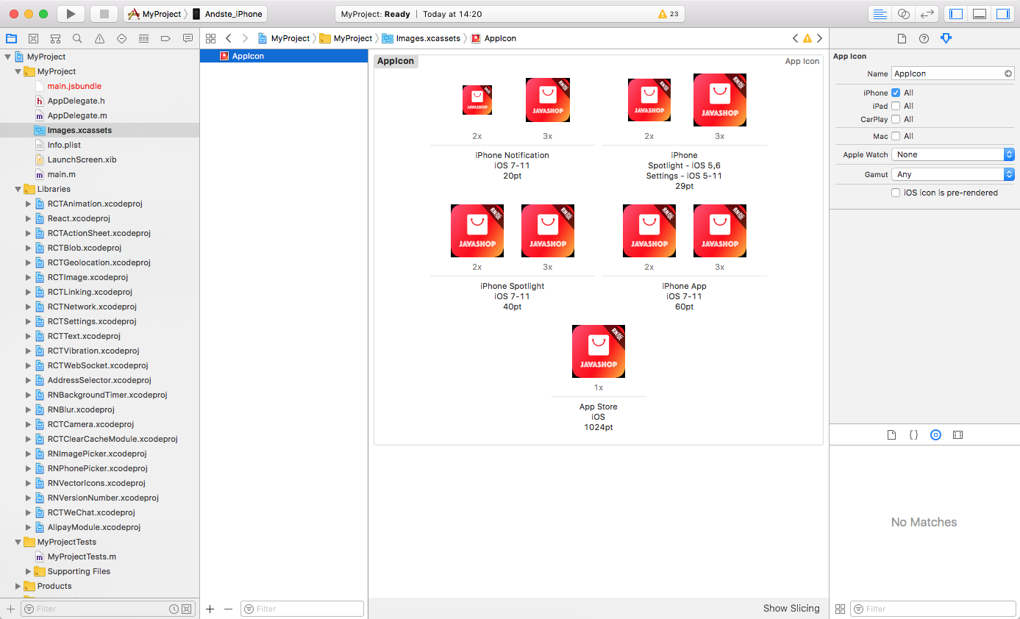Open the Breakpoint navigator
Image resolution: width=1020 pixels, height=619 pixels.
[x=165, y=38]
